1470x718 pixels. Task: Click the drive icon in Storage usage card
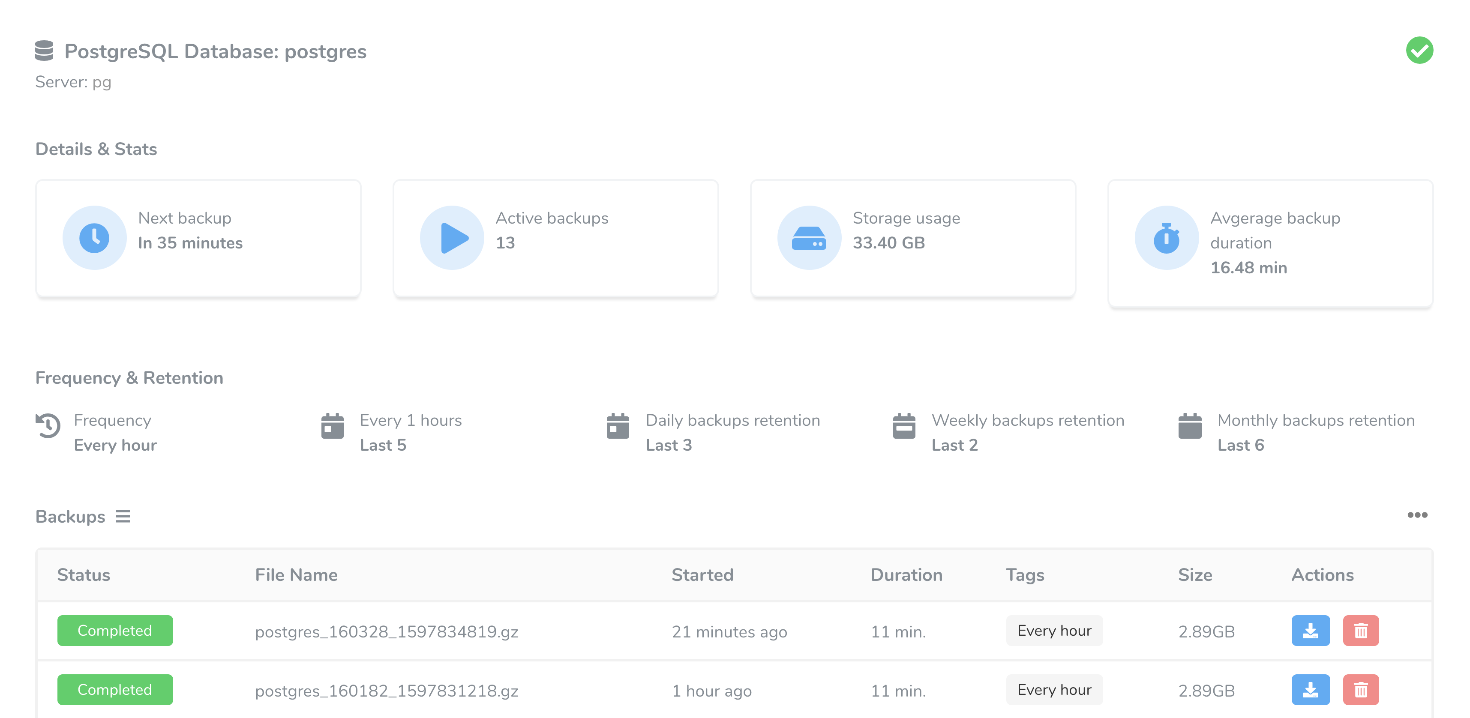click(x=809, y=238)
